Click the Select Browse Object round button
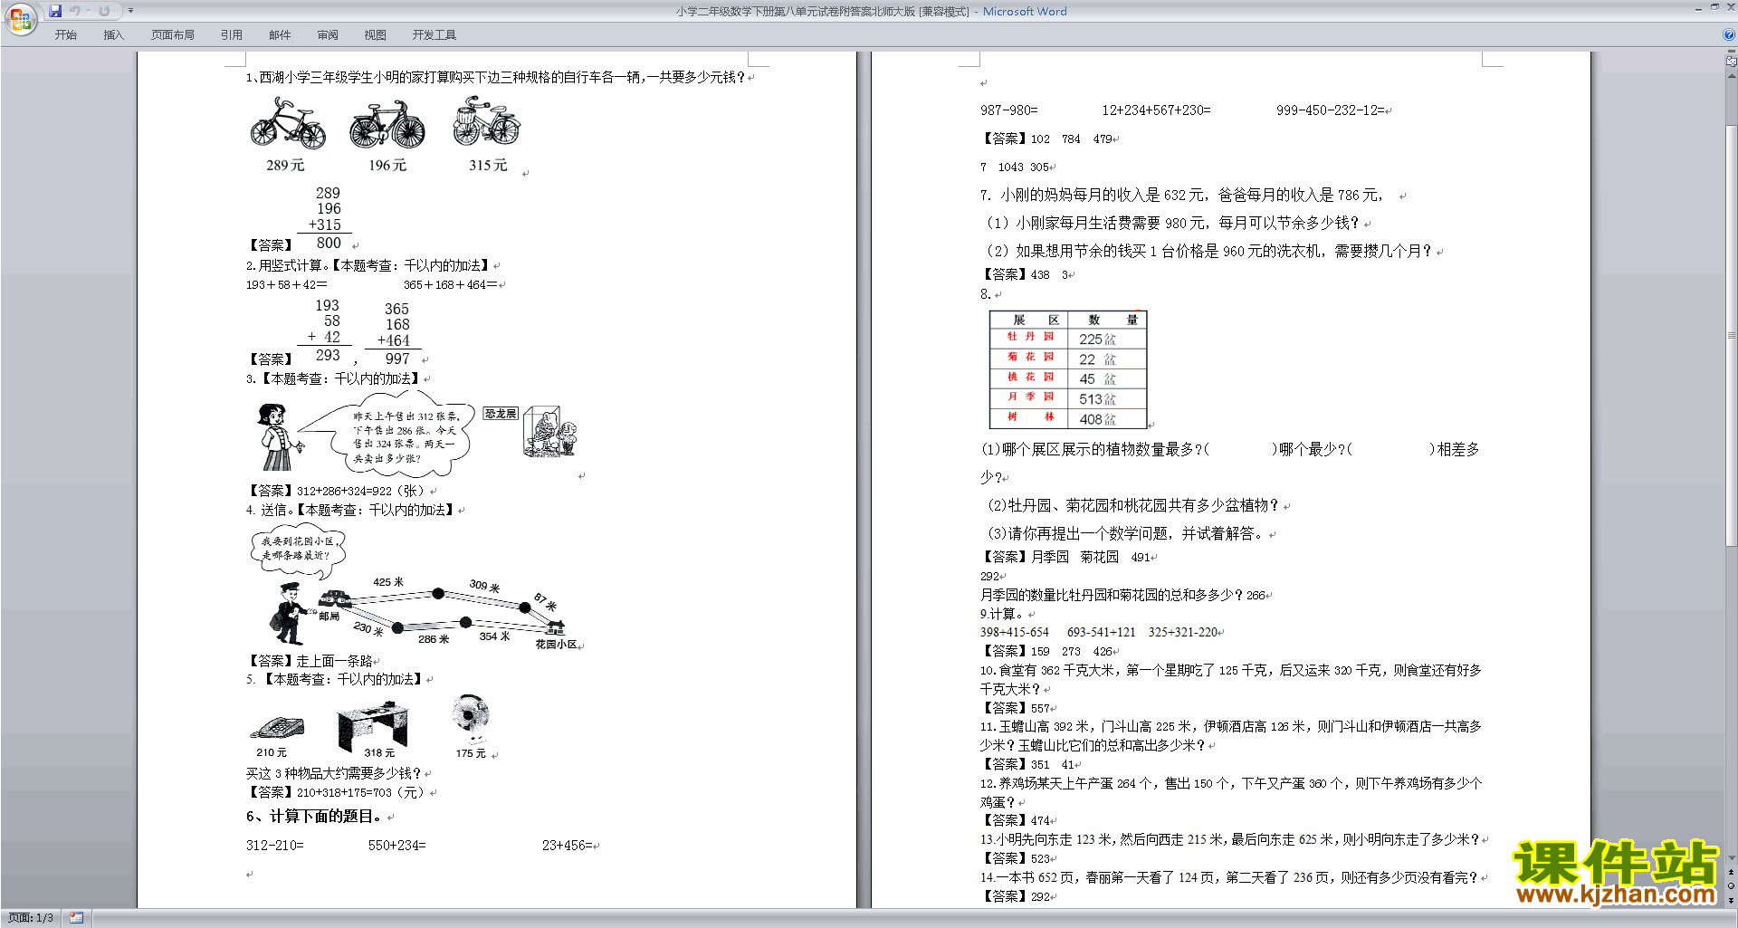This screenshot has width=1738, height=928. (1732, 885)
